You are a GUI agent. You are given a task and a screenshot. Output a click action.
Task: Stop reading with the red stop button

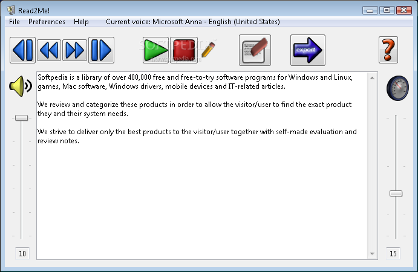click(x=184, y=50)
